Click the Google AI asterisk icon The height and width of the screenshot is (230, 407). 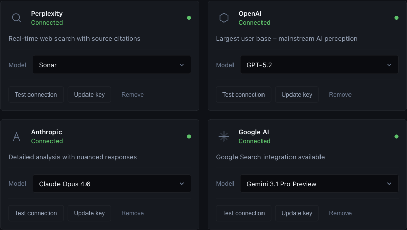click(224, 136)
